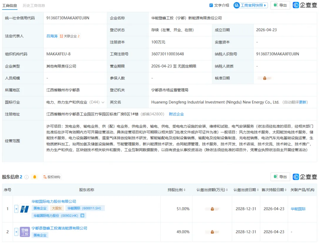Click the locked 核准日期 VIP icon
The height and width of the screenshot is (243, 319).
point(265,78)
